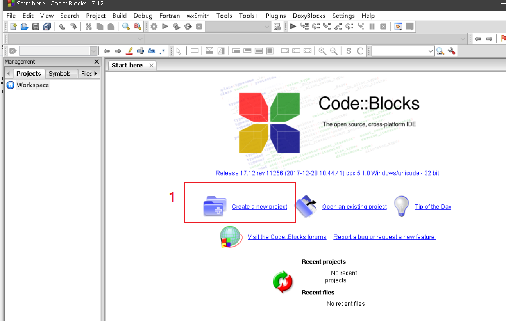Select Workspace in the Projects tree

point(32,85)
